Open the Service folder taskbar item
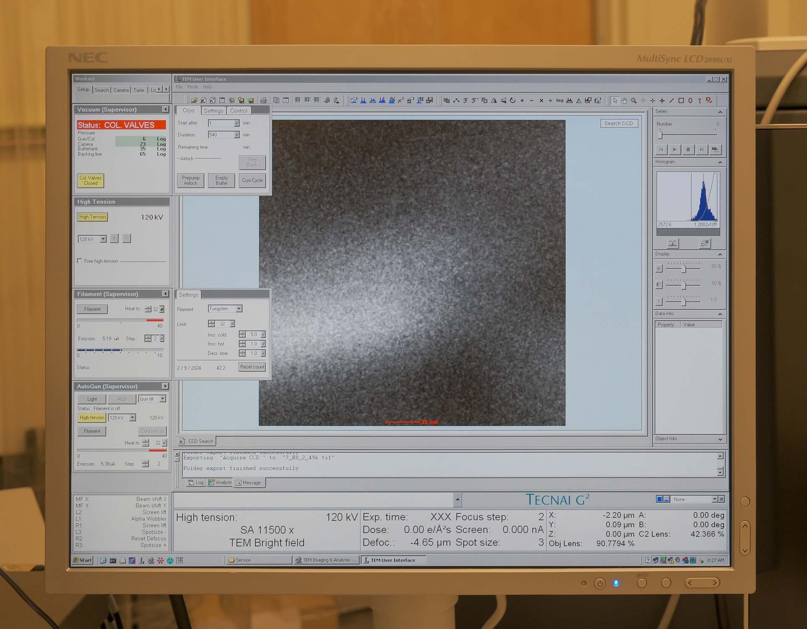 click(x=259, y=560)
